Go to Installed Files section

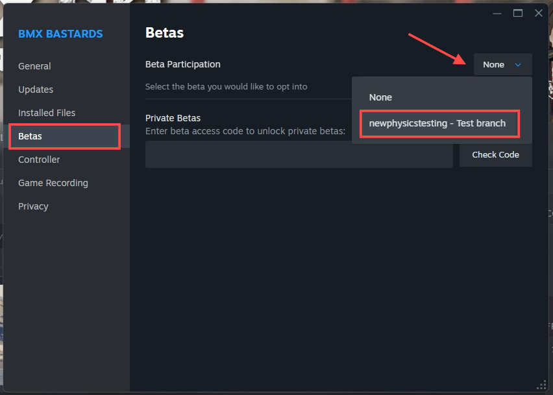(47, 113)
